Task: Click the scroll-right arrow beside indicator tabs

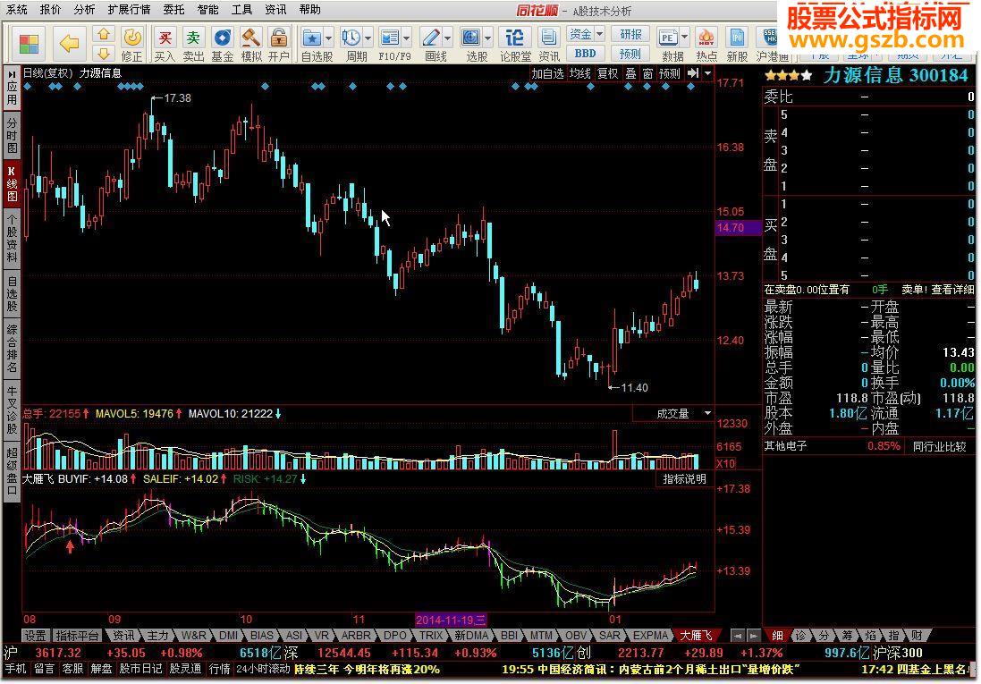Action: [753, 635]
